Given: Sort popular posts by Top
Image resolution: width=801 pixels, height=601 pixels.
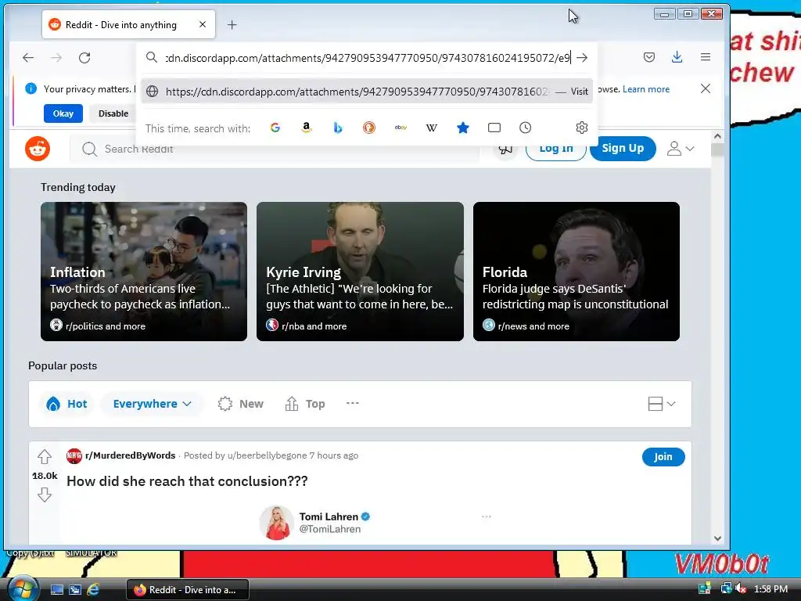Looking at the screenshot, I should 305,404.
